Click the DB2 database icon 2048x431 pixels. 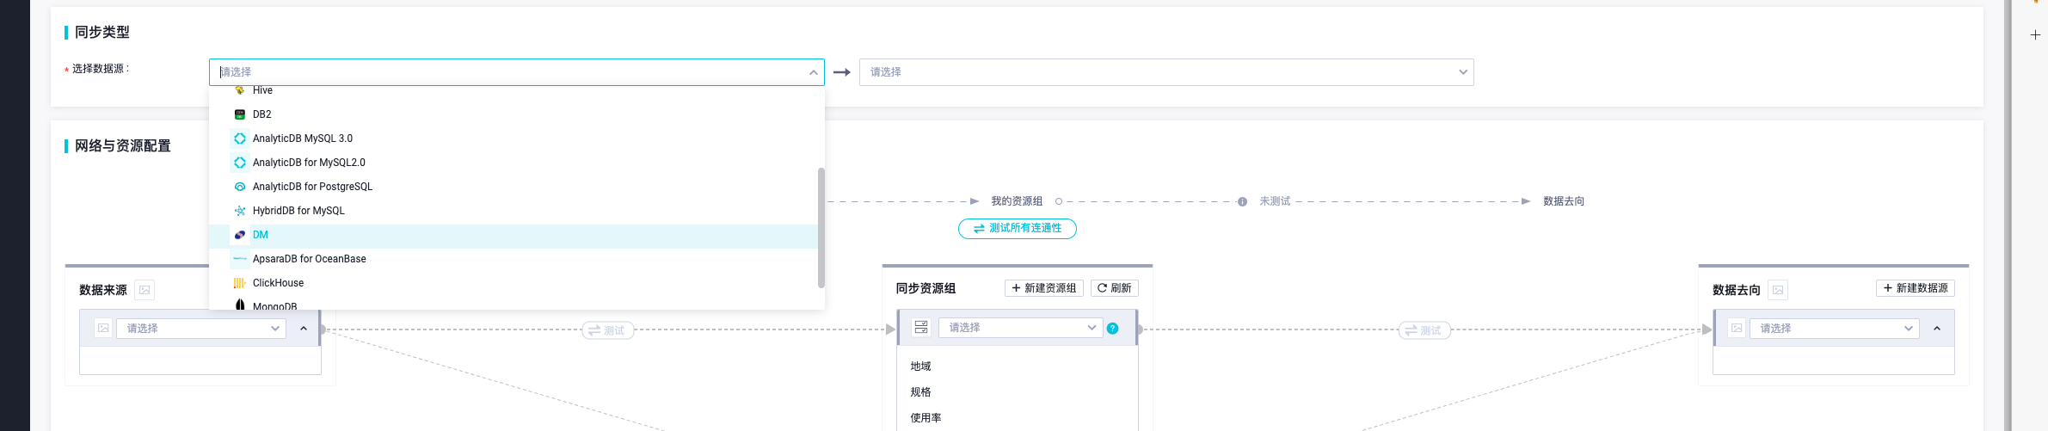click(240, 114)
